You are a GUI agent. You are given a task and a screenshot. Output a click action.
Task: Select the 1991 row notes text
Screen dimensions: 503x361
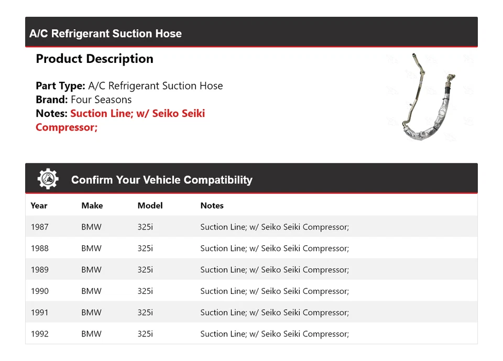274,313
